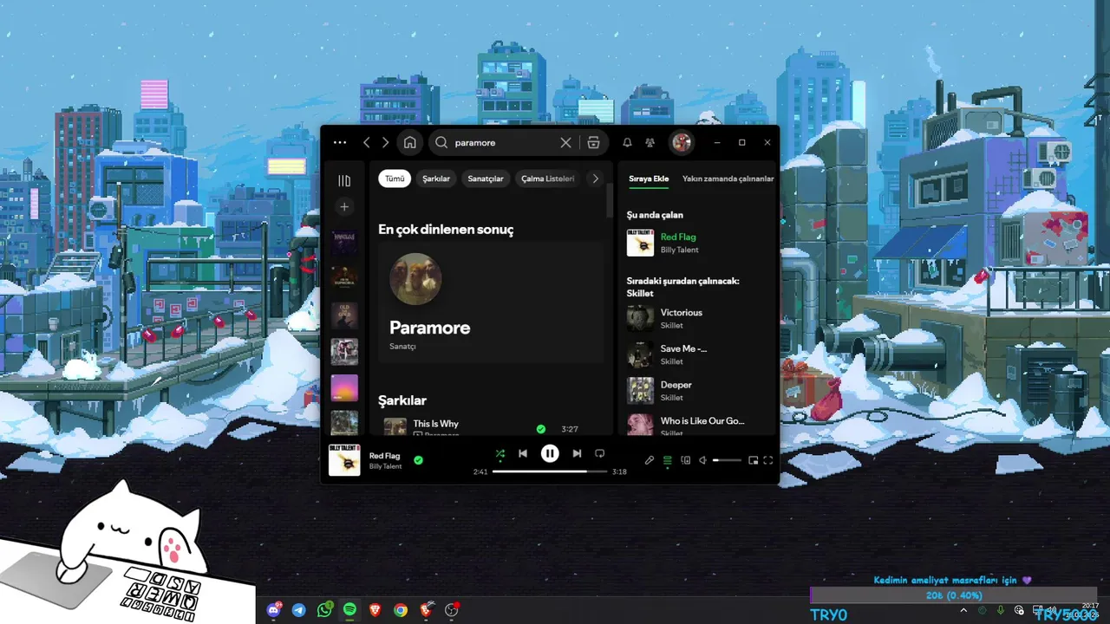Open Billy Talent artist in player bar
Screen dimensions: 1110x624
click(385, 466)
